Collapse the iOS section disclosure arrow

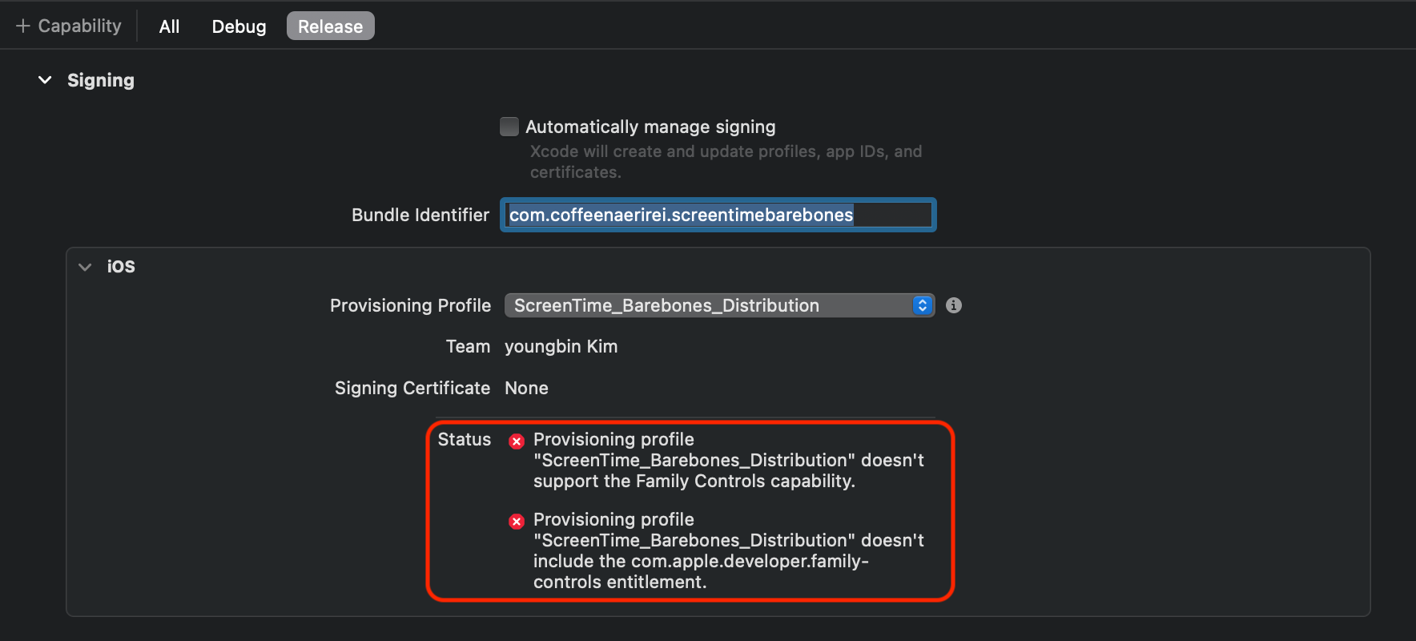pyautogui.click(x=85, y=267)
